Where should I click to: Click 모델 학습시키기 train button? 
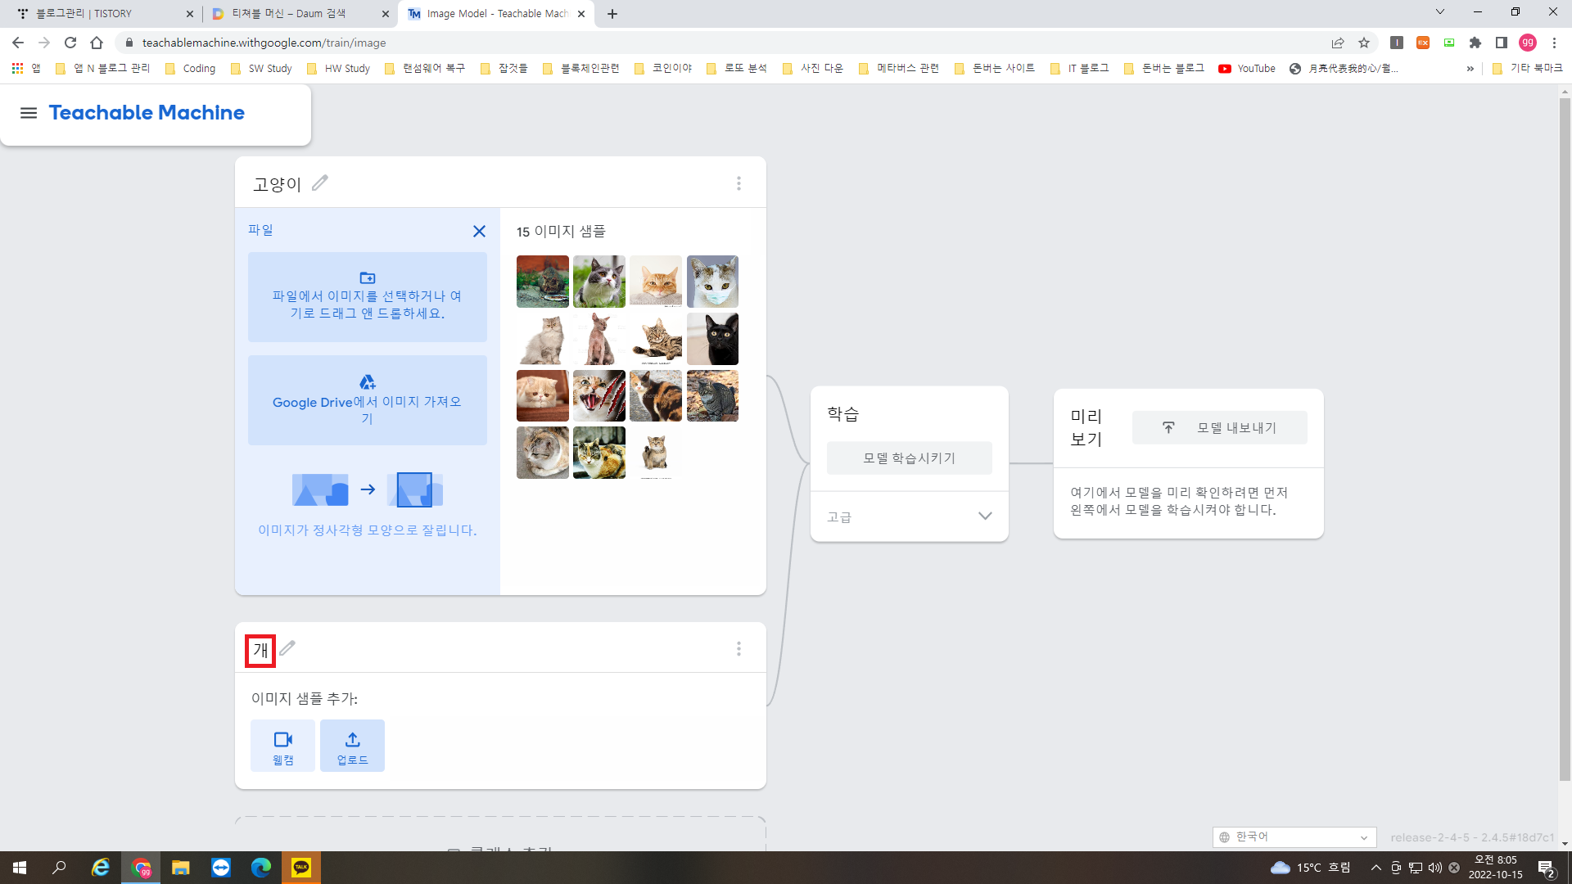909,458
